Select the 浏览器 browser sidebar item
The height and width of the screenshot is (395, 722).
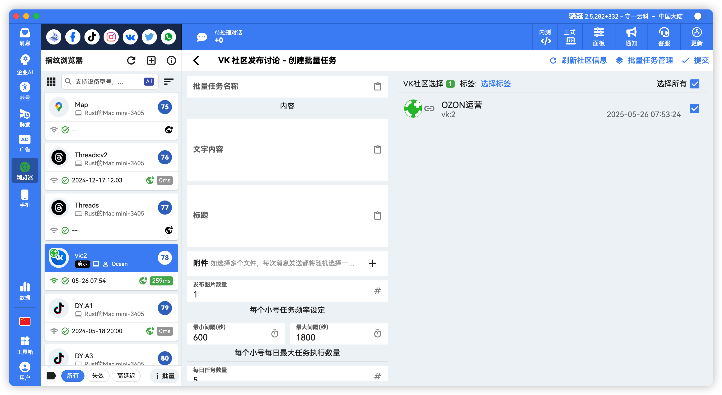tap(25, 171)
